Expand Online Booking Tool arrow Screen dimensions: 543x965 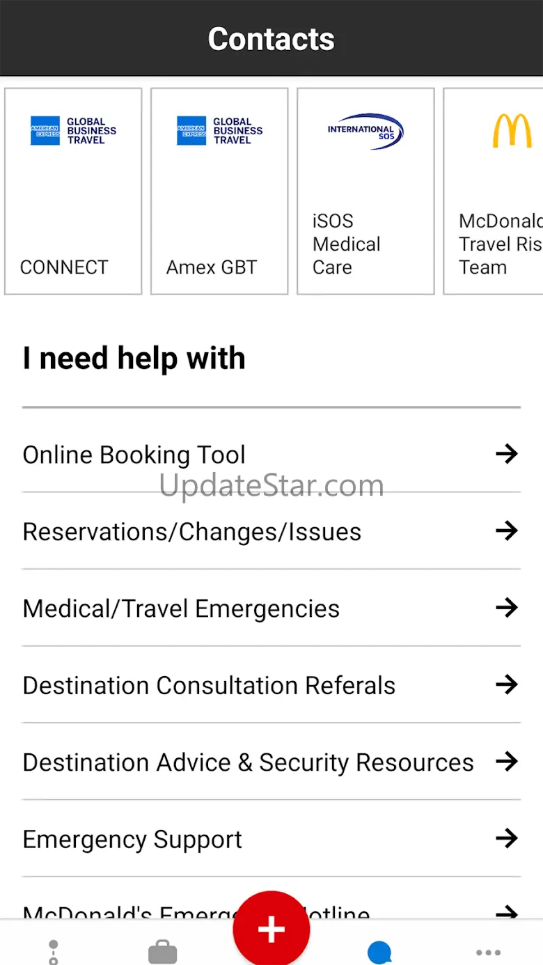[x=507, y=454]
